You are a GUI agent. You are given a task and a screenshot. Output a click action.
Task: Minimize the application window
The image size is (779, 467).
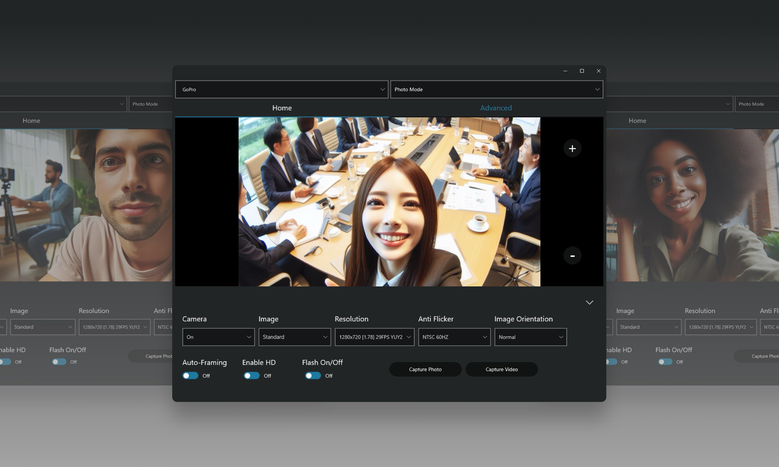[564, 71]
